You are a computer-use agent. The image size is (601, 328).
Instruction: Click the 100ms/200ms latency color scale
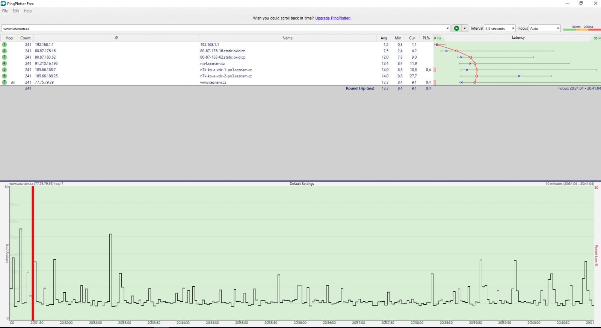tap(582, 28)
